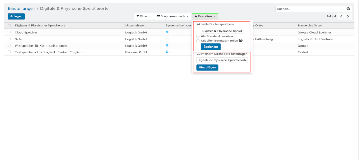
Task: Expand the 'Gruppieren nach' dropdown
Action: coord(173,16)
